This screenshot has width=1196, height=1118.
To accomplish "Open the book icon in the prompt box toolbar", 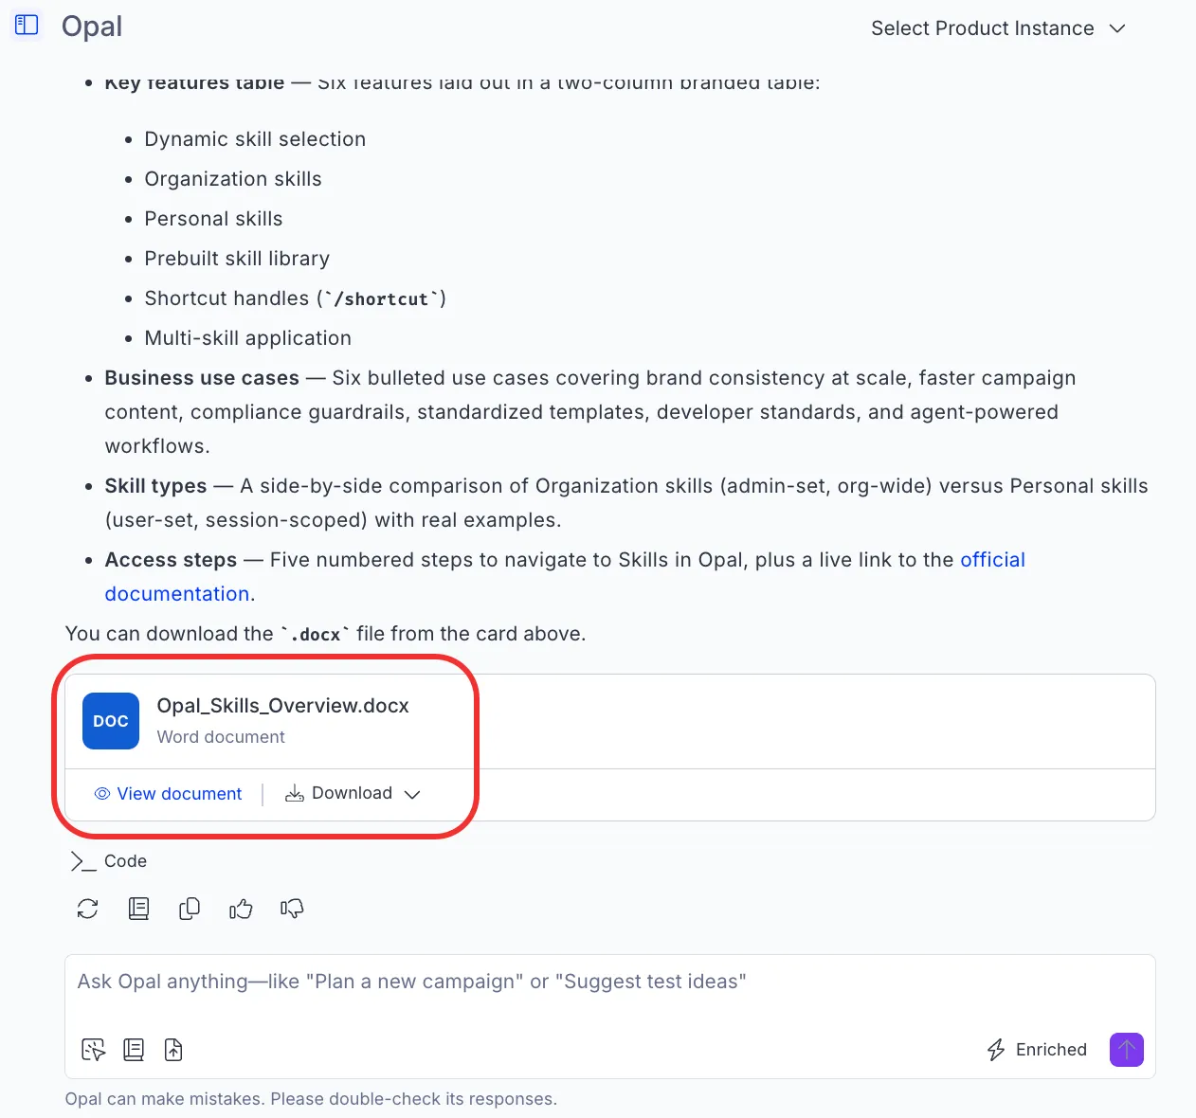I will (134, 1050).
